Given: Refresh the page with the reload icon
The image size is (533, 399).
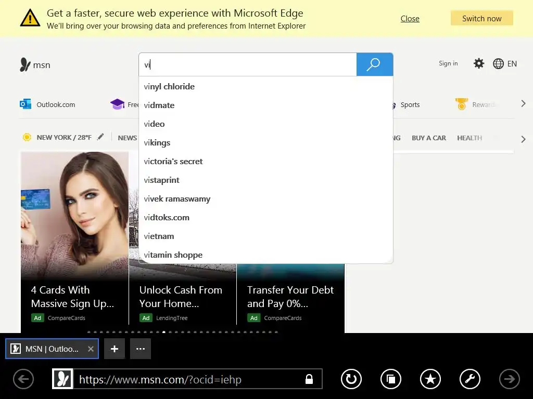Looking at the screenshot, I should [x=351, y=379].
